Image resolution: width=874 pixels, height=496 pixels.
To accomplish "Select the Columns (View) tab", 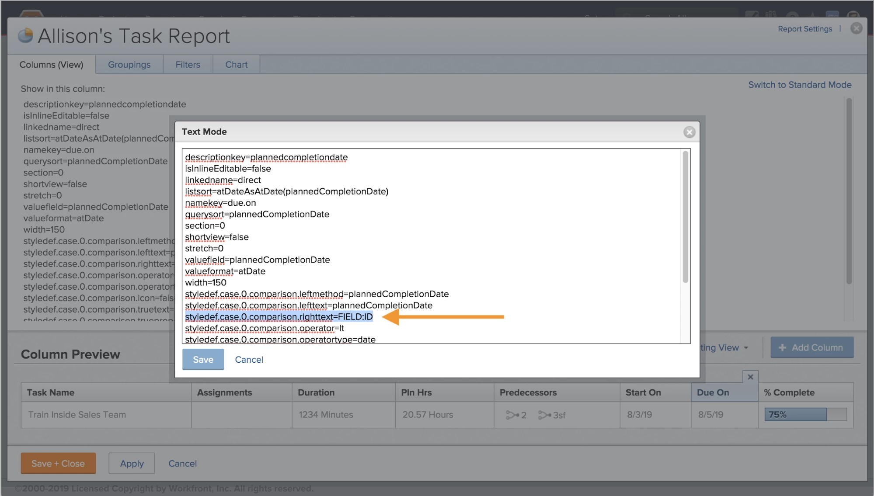I will (51, 65).
